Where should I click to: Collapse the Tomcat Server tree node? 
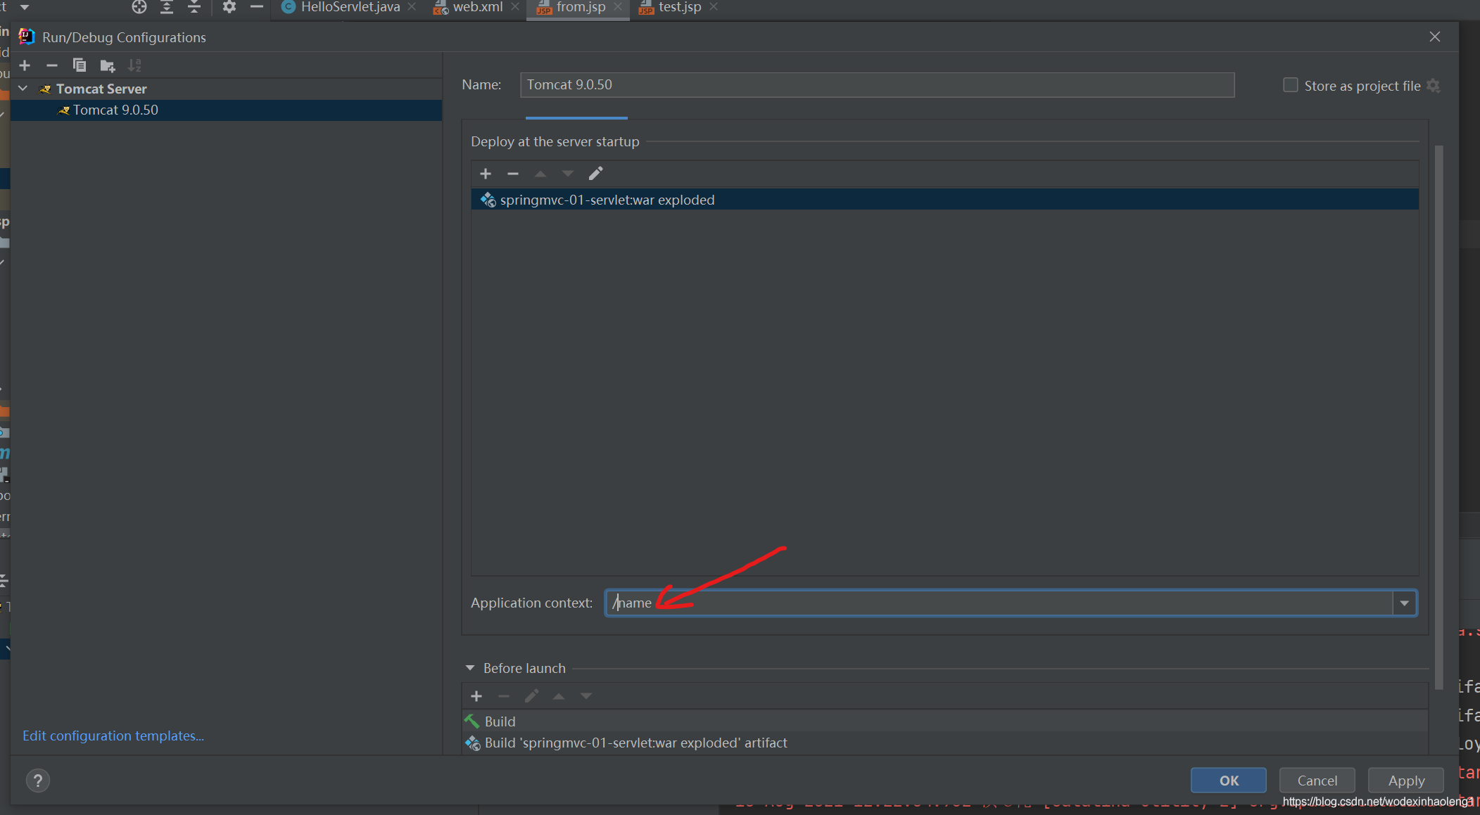coord(23,89)
